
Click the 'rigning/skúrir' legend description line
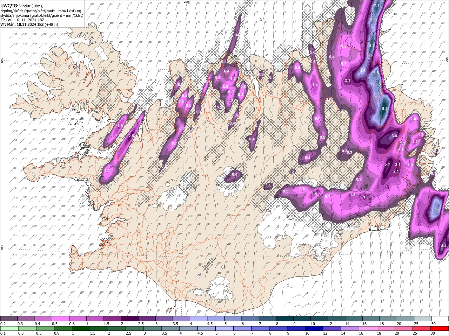[x=41, y=11]
